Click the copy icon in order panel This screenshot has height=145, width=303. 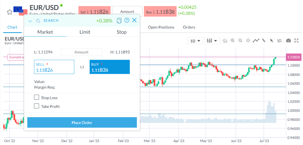tap(119, 20)
